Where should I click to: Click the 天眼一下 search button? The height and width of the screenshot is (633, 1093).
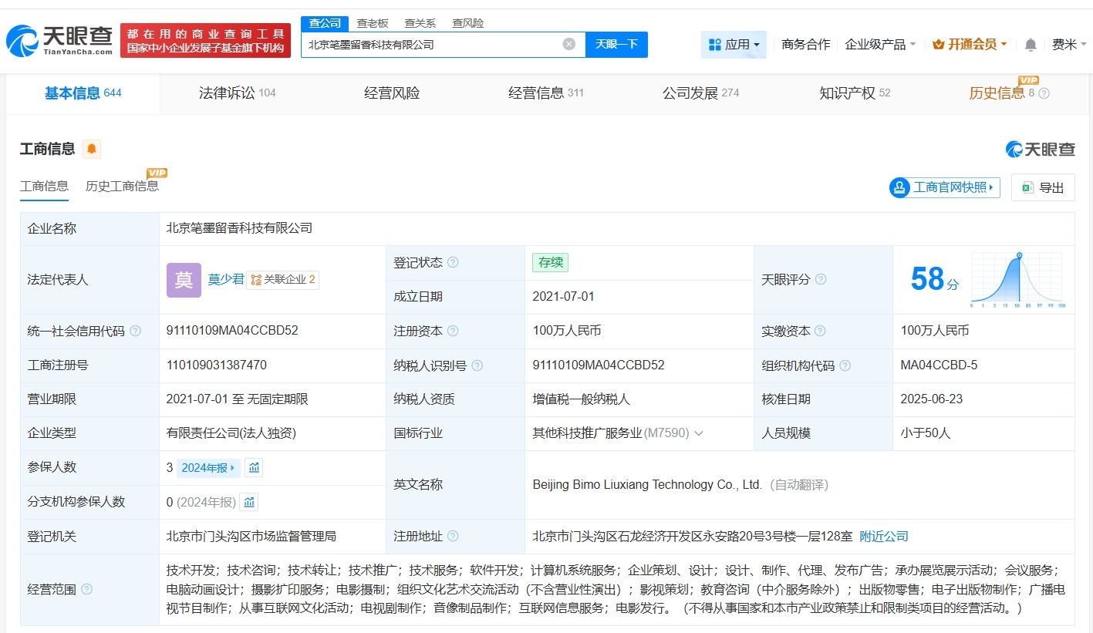click(616, 44)
